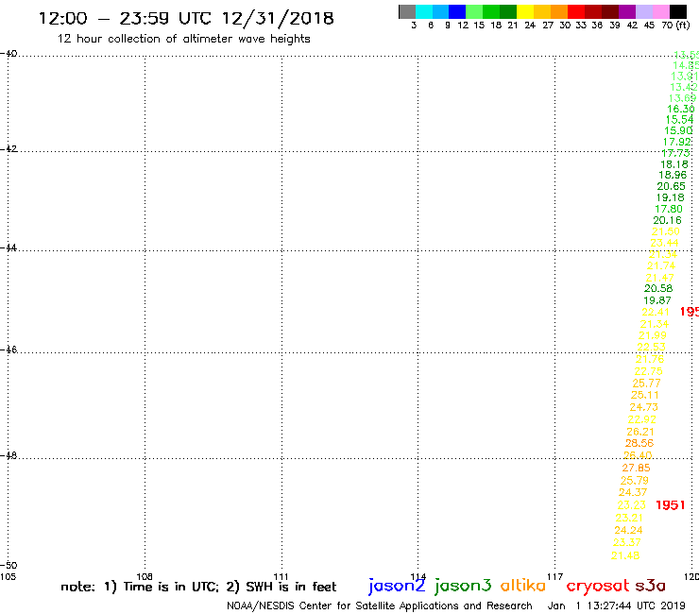Click the wave height 17.80

[668, 209]
